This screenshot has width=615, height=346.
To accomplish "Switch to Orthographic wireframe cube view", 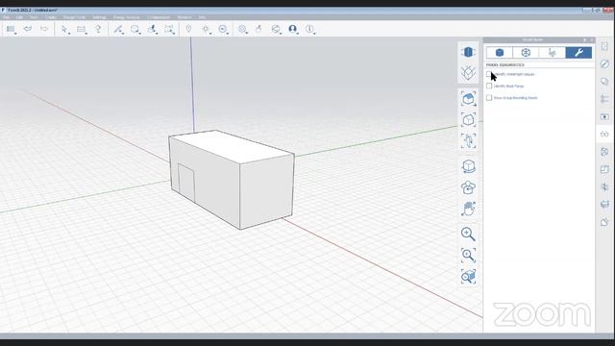I will click(468, 73).
